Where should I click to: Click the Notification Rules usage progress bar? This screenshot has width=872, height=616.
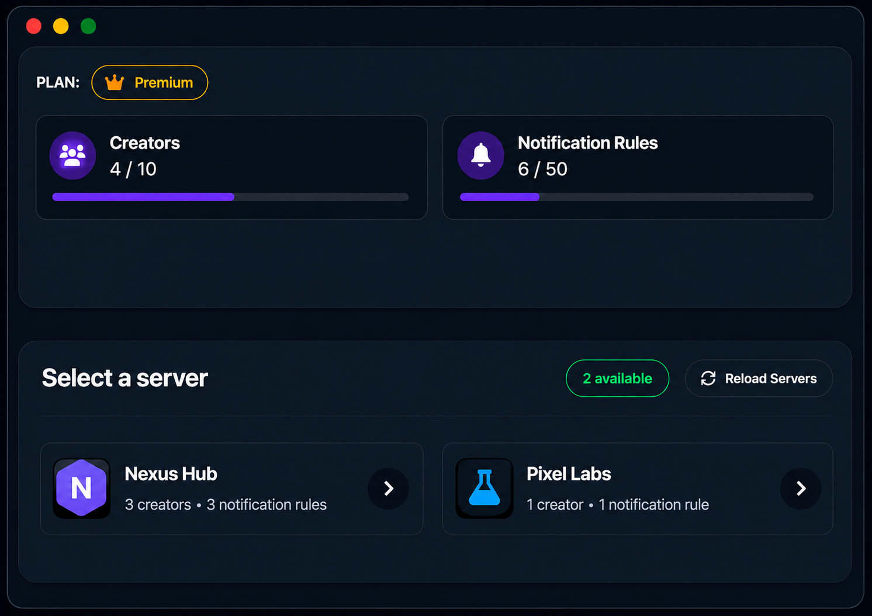636,197
